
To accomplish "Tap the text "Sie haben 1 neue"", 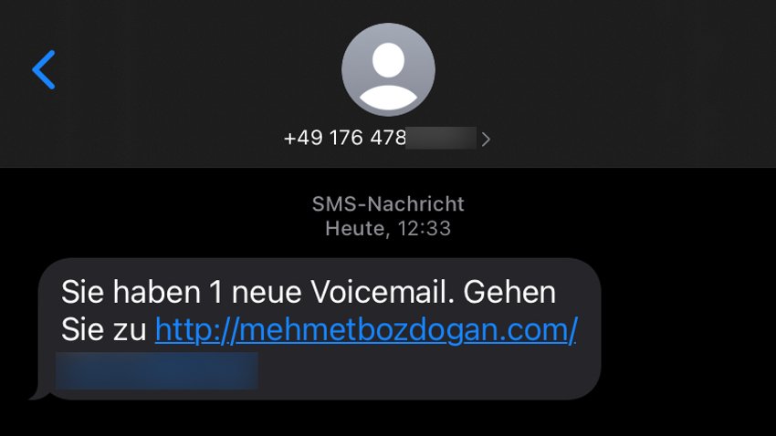I will (x=181, y=292).
